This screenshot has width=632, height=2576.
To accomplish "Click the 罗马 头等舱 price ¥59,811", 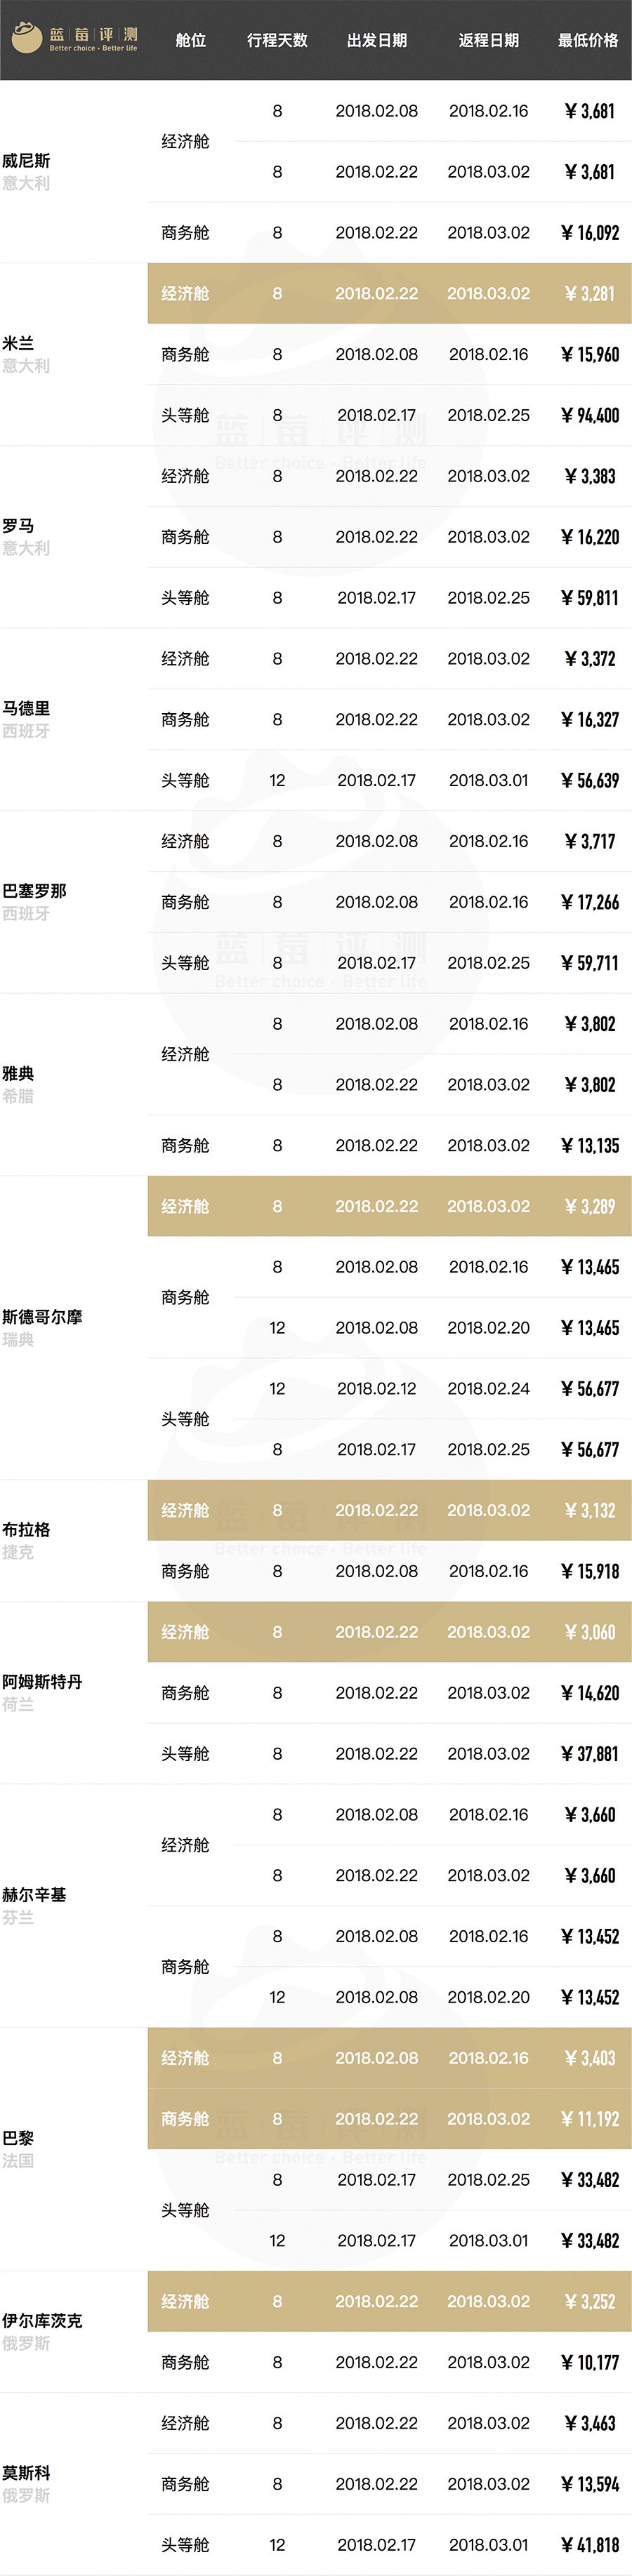I will 590,598.
